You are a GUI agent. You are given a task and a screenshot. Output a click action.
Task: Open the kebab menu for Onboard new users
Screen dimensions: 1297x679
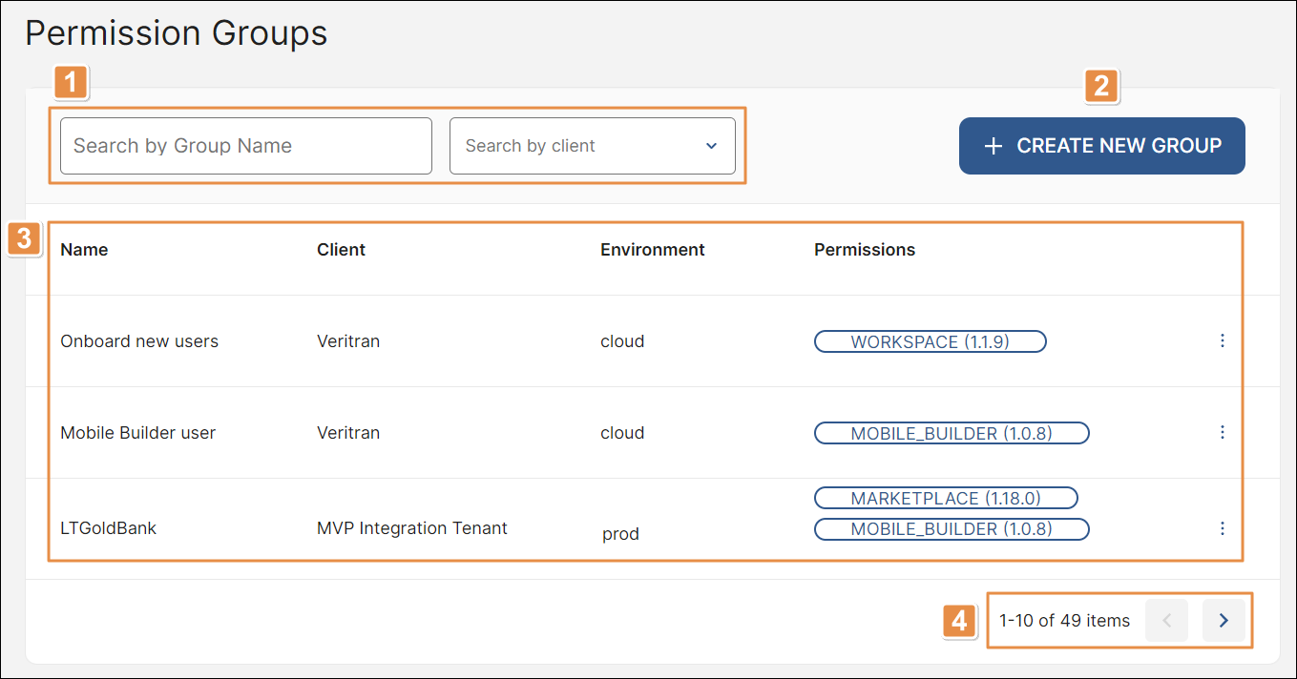pos(1222,340)
